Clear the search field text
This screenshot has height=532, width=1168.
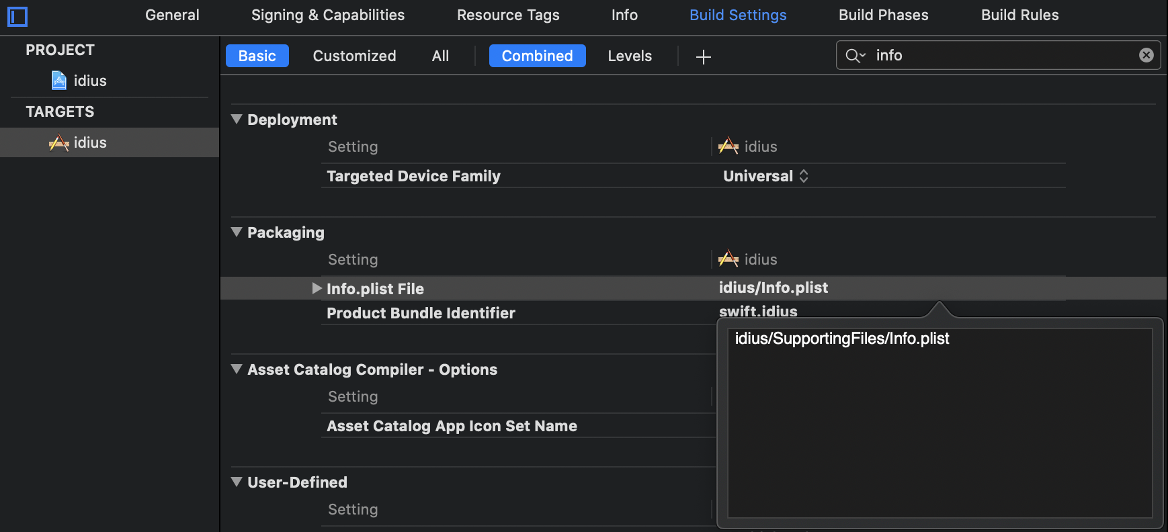[x=1146, y=55]
